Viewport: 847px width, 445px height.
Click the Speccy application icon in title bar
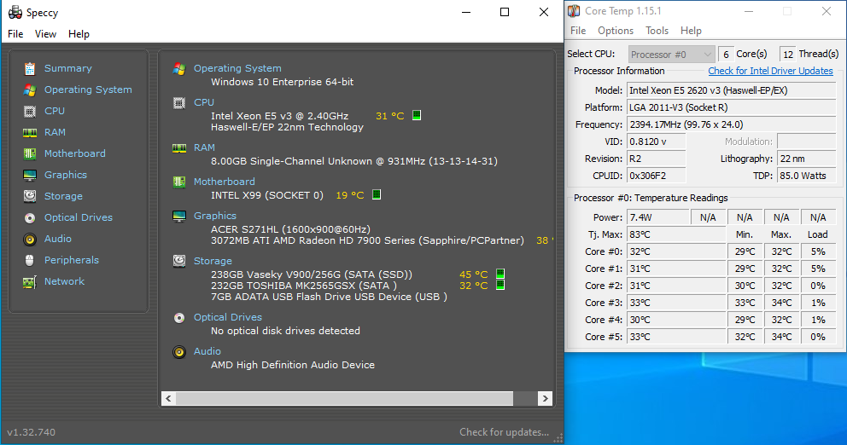(15, 12)
